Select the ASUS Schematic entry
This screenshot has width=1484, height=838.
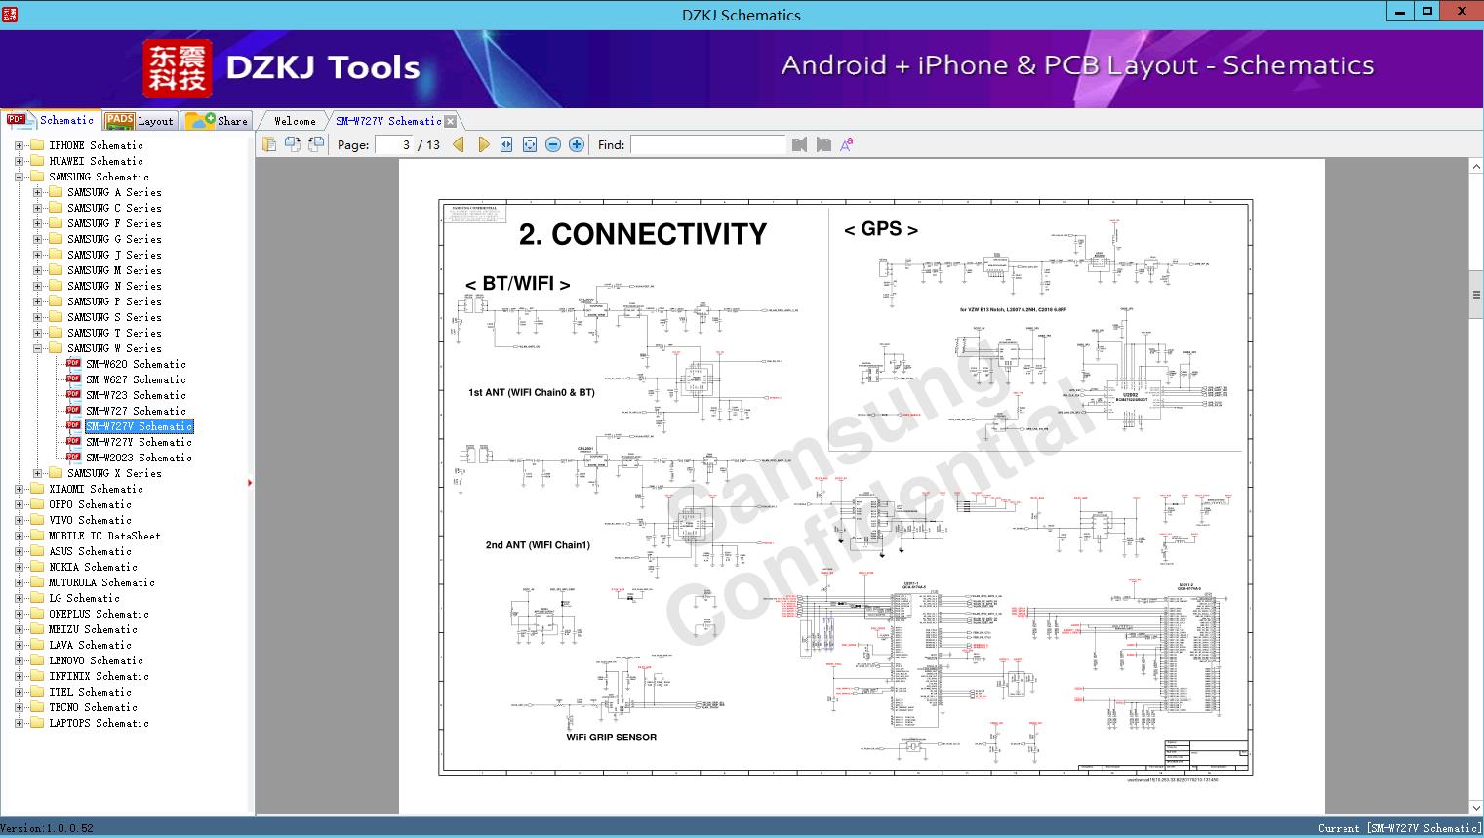coord(90,551)
